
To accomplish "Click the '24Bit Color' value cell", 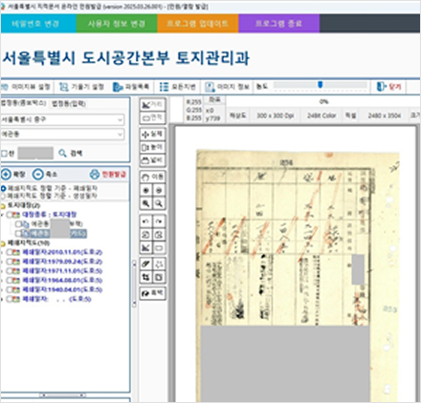I will click(321, 116).
